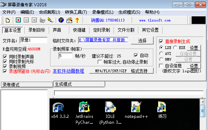Switch to the 其它设置 tab

150,30
